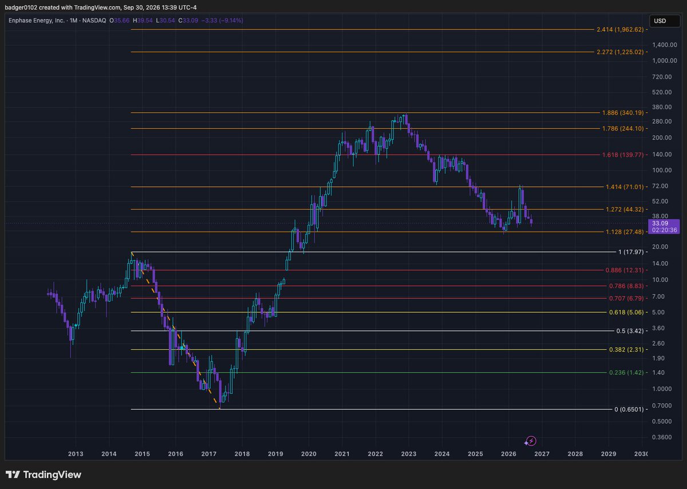The height and width of the screenshot is (489, 687).
Task: Click 10.00 on the price axis
Action: (661, 280)
